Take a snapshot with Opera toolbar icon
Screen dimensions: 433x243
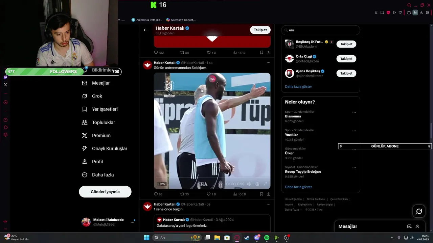[382, 12]
